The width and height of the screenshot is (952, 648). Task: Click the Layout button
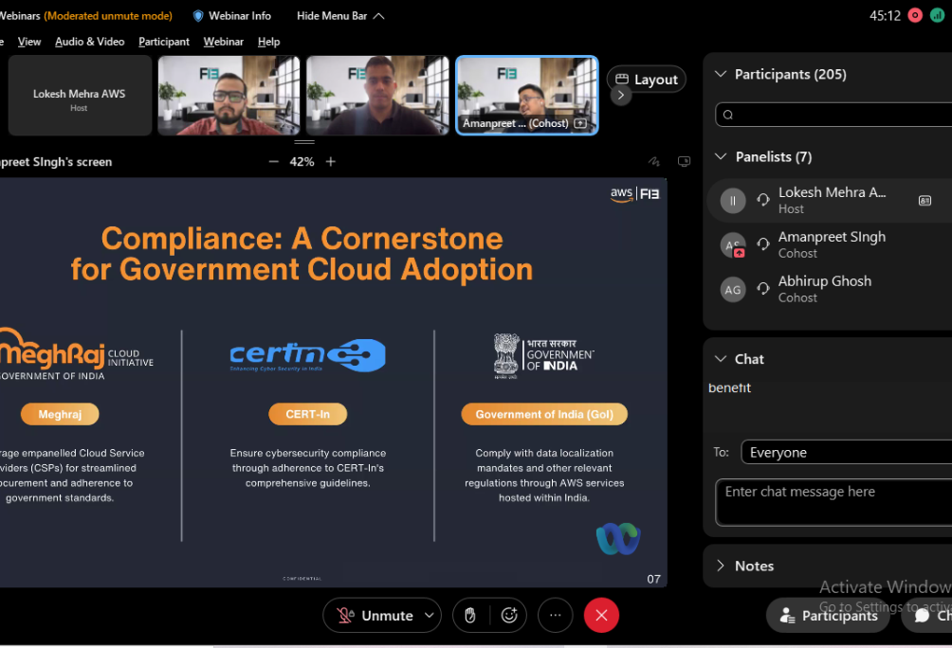(x=647, y=80)
